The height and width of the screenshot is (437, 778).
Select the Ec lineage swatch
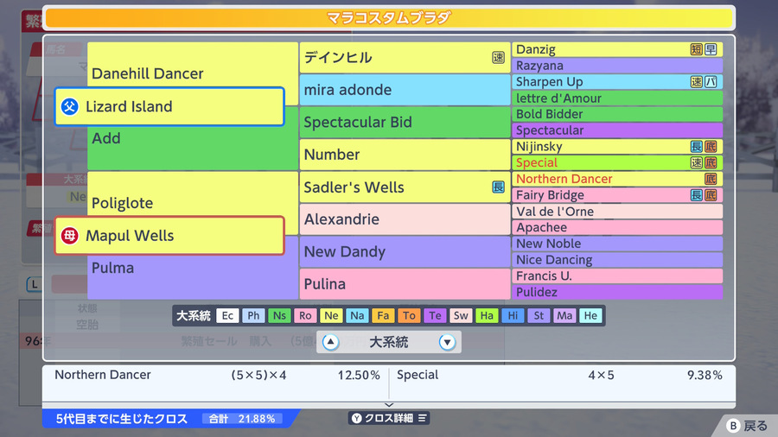[227, 315]
